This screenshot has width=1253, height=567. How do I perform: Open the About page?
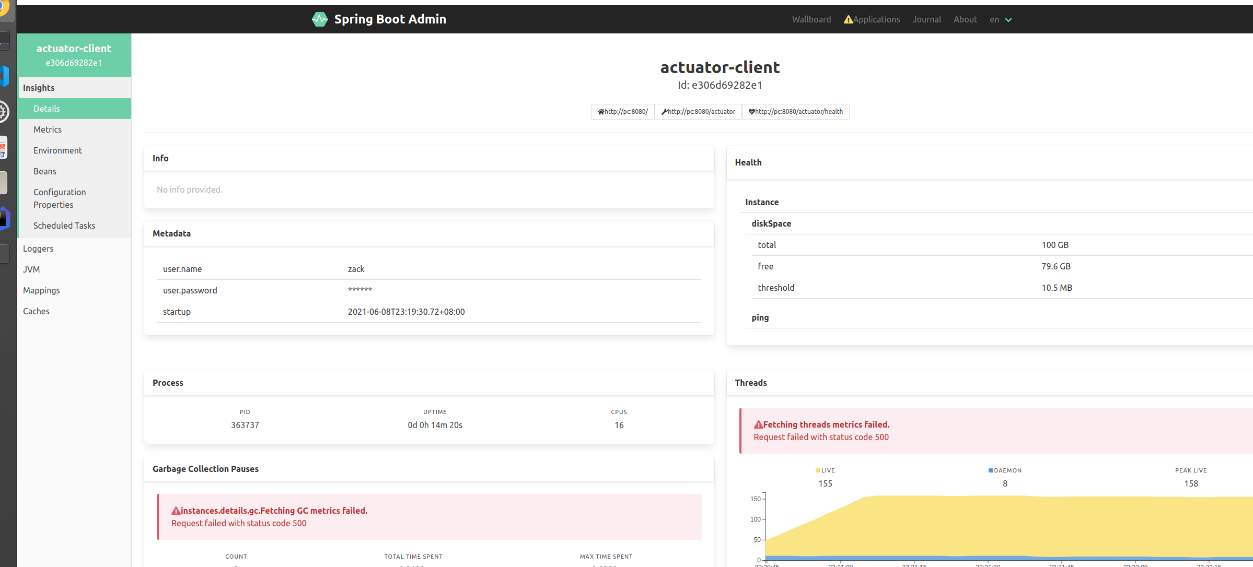[x=965, y=19]
